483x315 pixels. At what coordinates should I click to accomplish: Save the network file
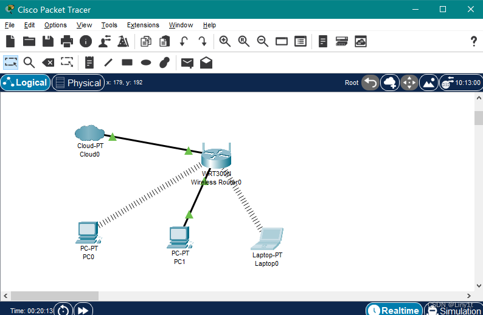click(x=48, y=41)
